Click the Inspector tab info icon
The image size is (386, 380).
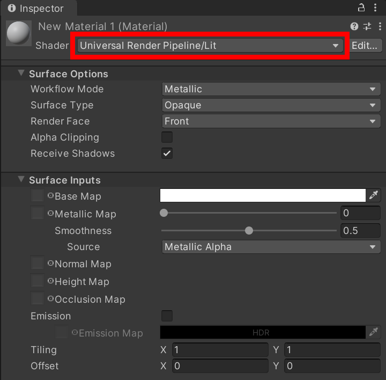pos(12,8)
